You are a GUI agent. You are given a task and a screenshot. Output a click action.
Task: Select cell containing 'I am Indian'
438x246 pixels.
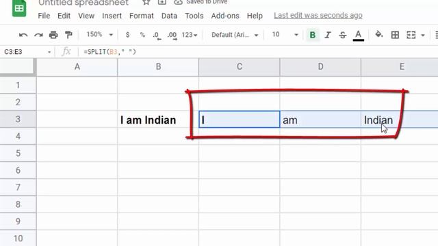pos(158,120)
